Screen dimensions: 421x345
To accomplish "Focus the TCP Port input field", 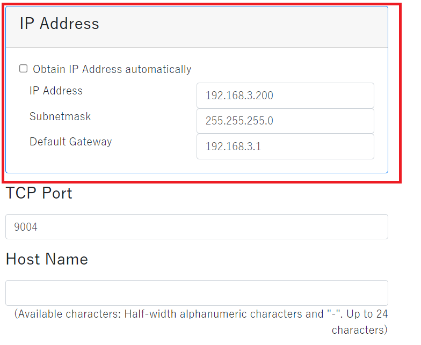I will click(x=197, y=227).
